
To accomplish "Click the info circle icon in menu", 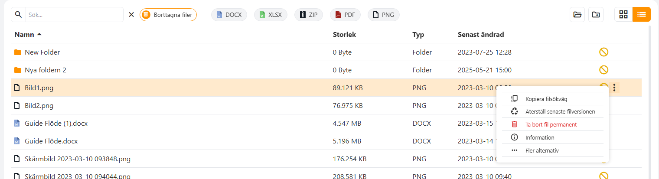I will click(515, 137).
